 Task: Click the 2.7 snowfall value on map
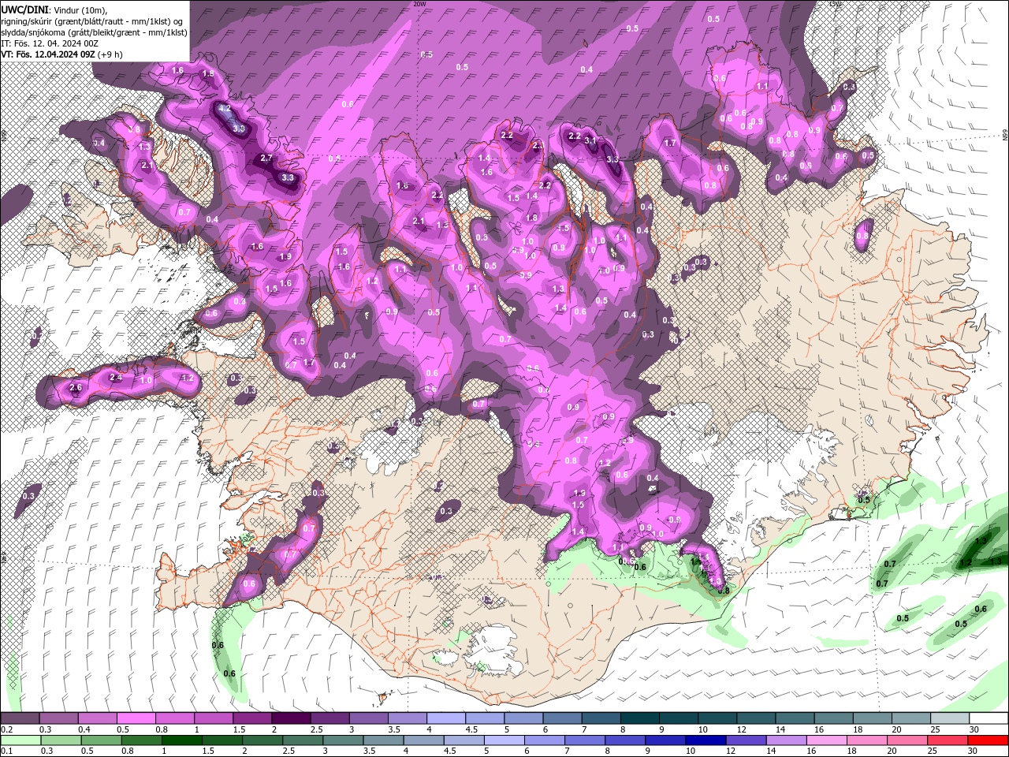click(266, 158)
